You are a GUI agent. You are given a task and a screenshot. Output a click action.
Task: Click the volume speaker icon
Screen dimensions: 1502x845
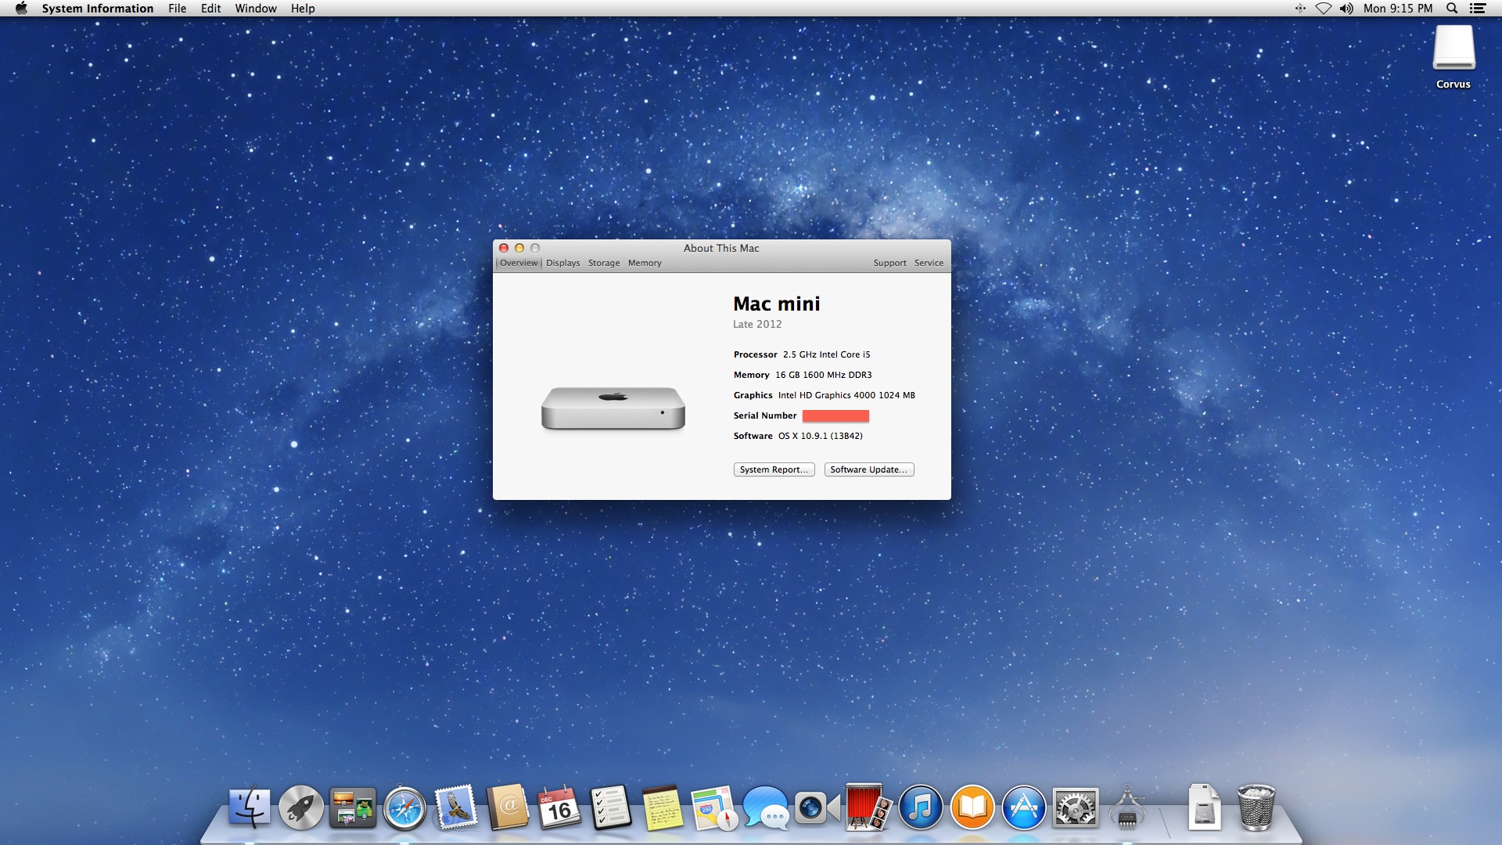[1346, 9]
